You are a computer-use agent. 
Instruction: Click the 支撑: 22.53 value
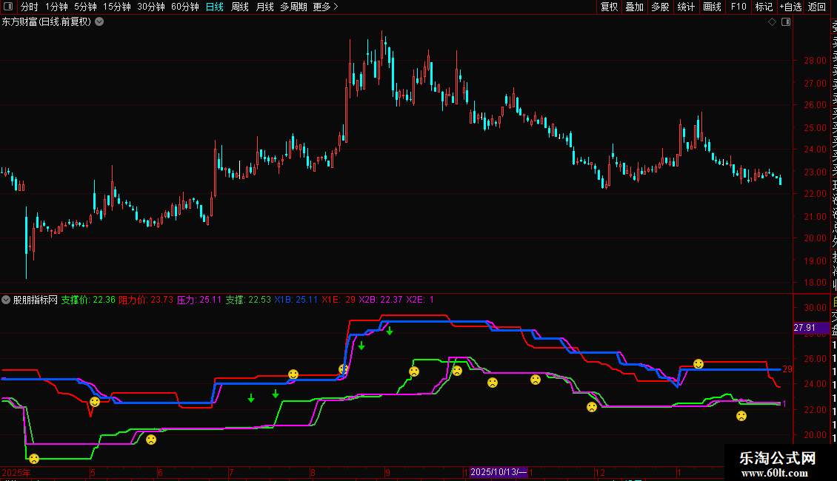[247, 300]
